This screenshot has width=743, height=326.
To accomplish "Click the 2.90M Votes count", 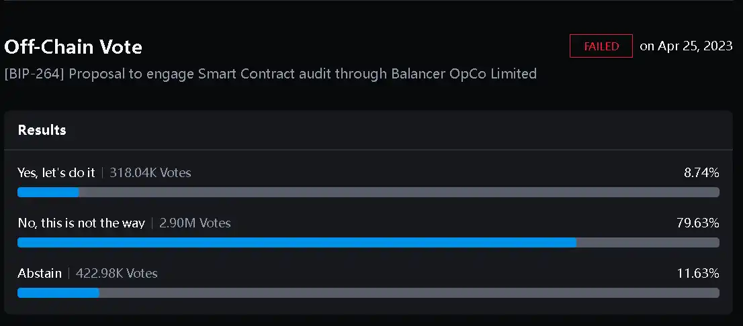I will coord(195,223).
